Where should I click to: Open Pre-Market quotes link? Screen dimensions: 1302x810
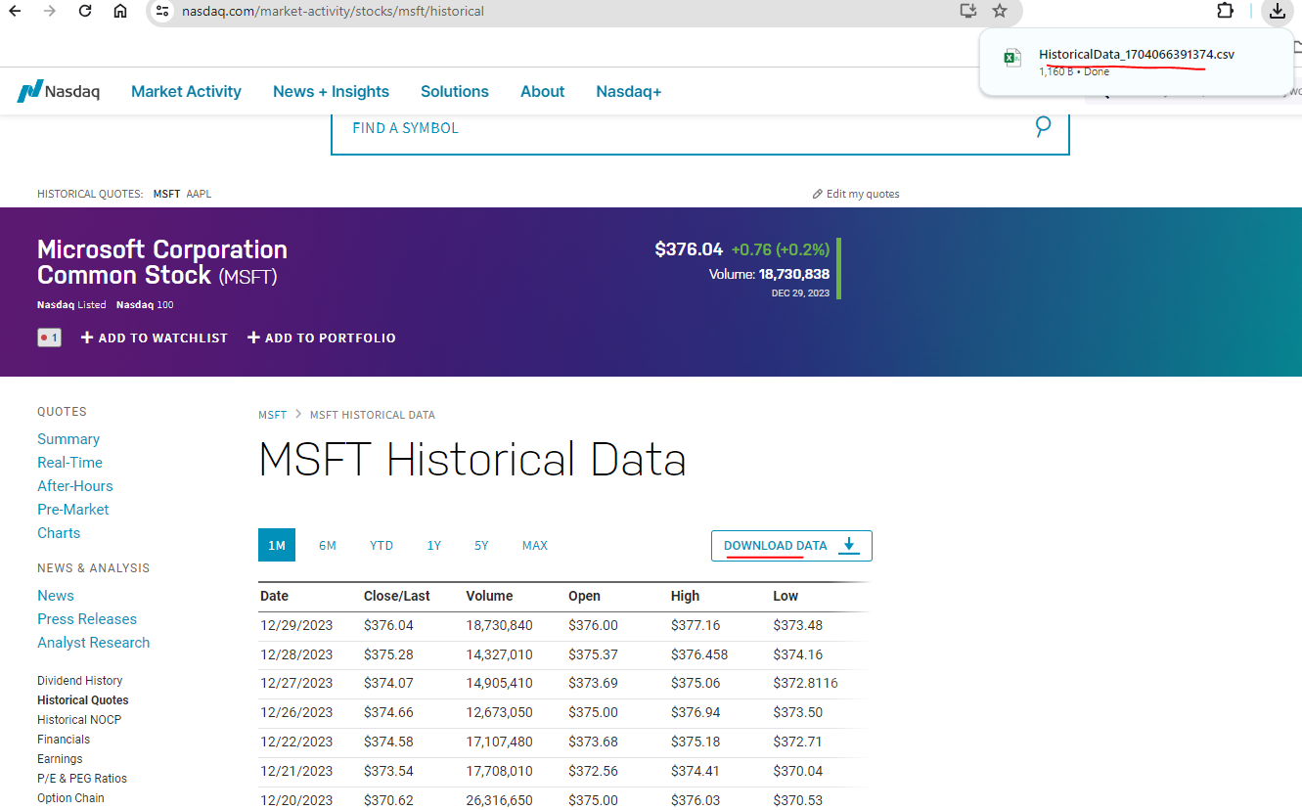(73, 510)
